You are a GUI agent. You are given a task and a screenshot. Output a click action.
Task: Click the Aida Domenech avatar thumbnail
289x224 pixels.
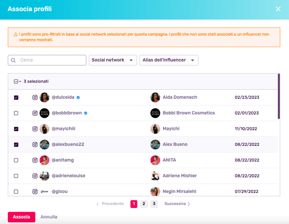coord(155,98)
